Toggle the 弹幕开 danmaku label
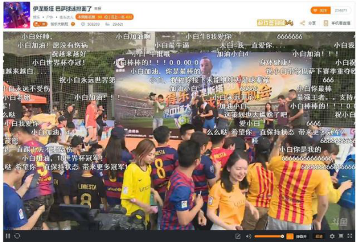Image resolution: width=357 pixels, height=242 pixels. point(301,237)
